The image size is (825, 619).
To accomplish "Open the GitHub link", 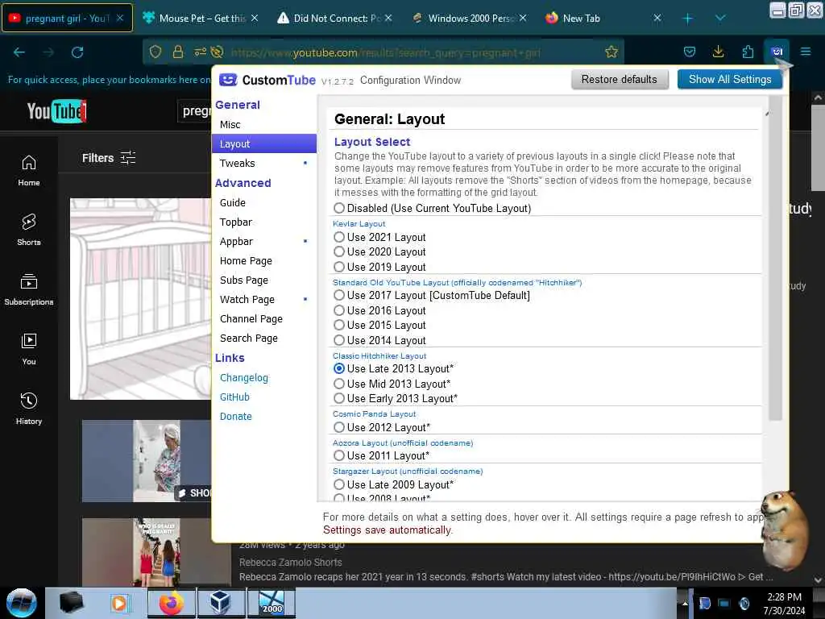I will pos(234,397).
